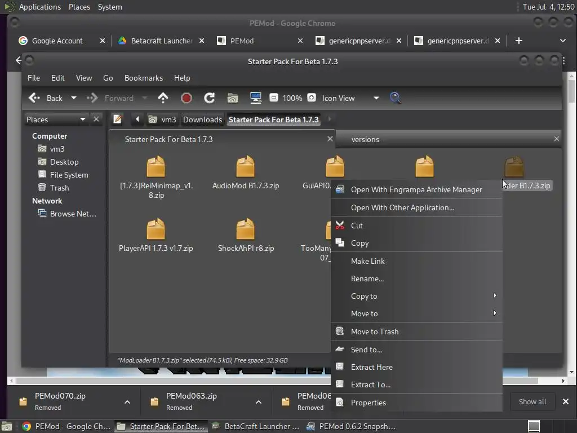Screen dimensions: 577x433
Task: Open a new Chrome tab
Action: pos(519,41)
